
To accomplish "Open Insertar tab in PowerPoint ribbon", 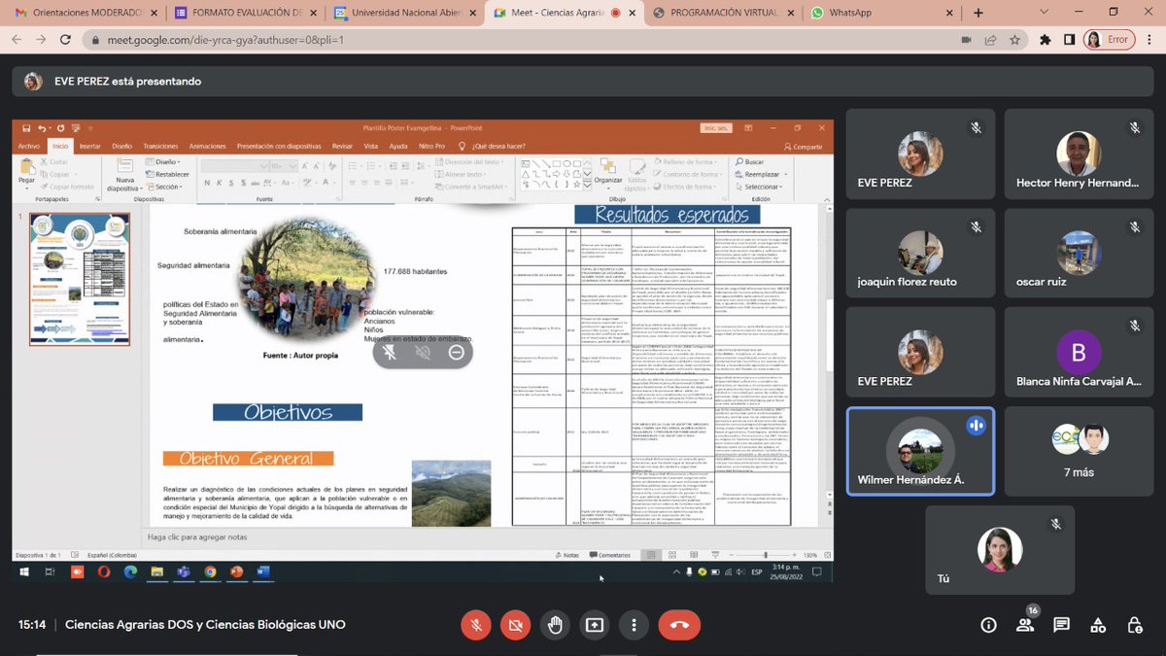I will pos(89,146).
